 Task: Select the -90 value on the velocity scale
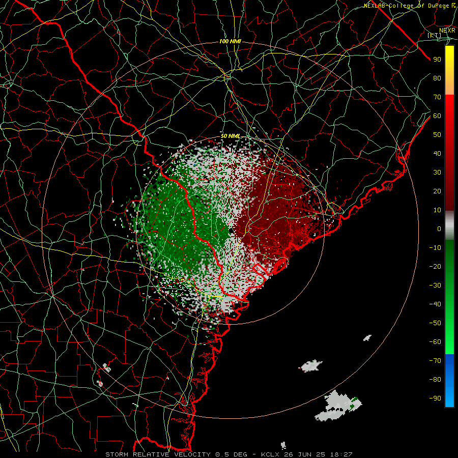click(x=435, y=398)
